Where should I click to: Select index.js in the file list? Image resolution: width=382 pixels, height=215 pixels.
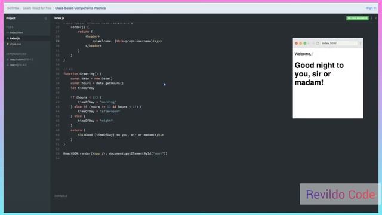14,38
